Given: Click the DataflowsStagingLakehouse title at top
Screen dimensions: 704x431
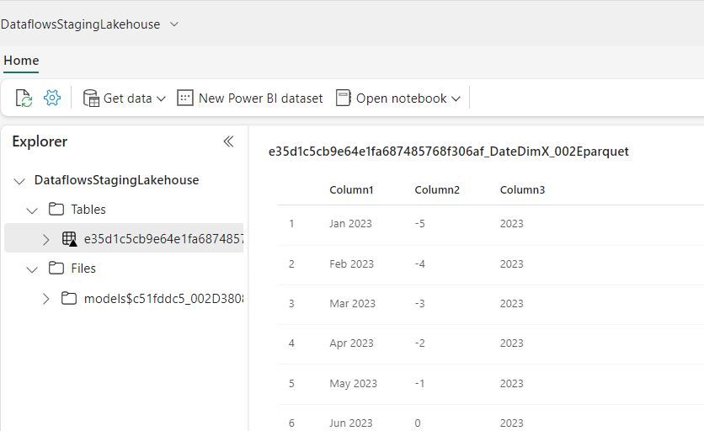Looking at the screenshot, I should tap(80, 24).
